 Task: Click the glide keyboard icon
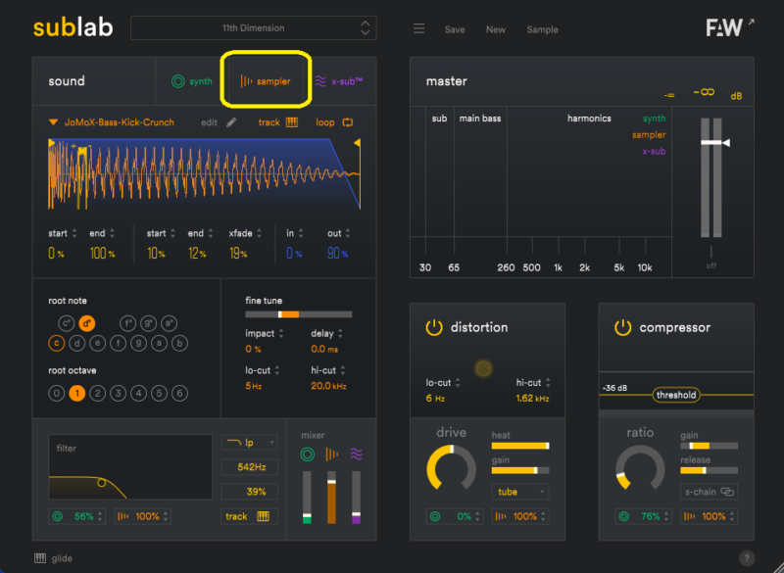click(40, 558)
